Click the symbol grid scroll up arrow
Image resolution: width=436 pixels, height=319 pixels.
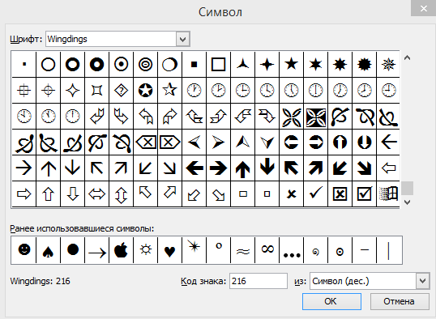pyautogui.click(x=407, y=57)
